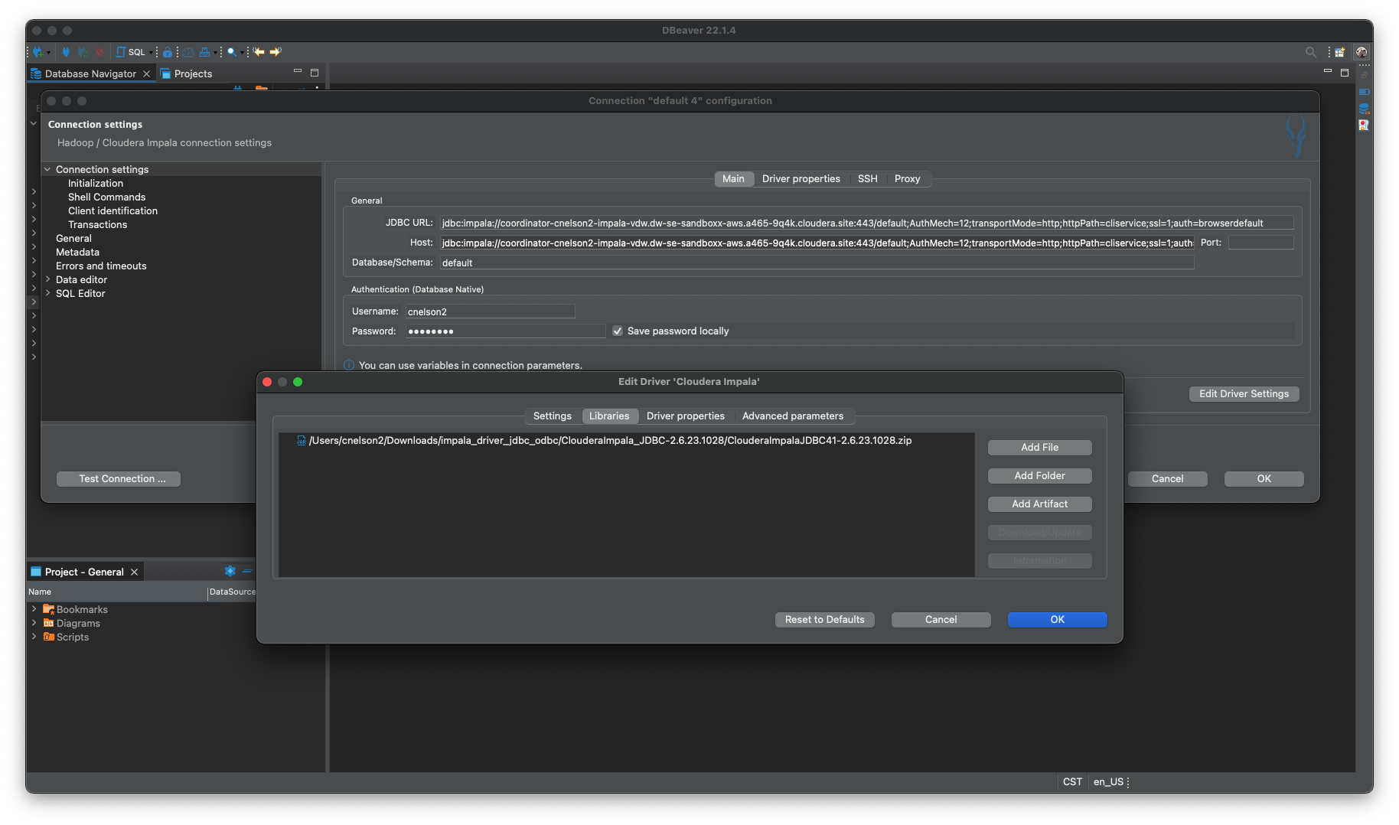Click the blue battery icon in right sidebar
This screenshot has width=1399, height=825.
click(1364, 92)
